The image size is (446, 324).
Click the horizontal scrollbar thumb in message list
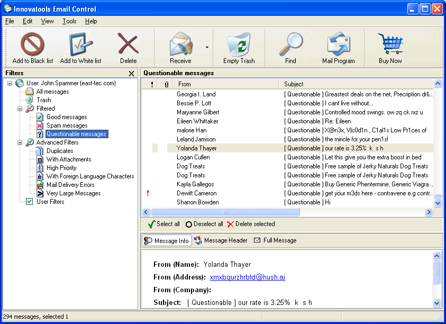point(225,212)
